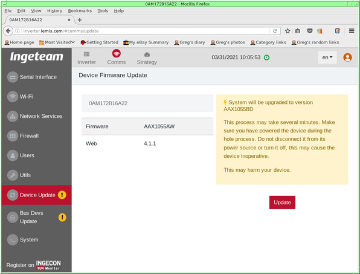Open the Utils wrench icon
Screen dimensions: 360x274
[13, 175]
